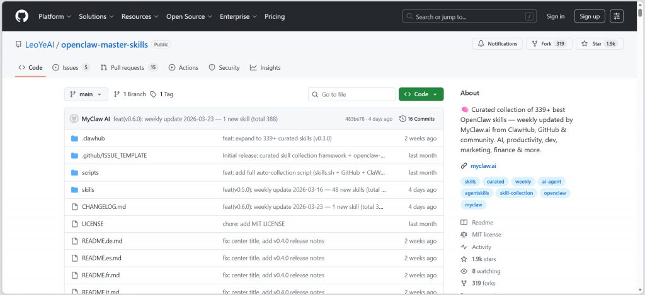This screenshot has width=645, height=295.
Task: Open the Security tab
Action: pyautogui.click(x=224, y=67)
